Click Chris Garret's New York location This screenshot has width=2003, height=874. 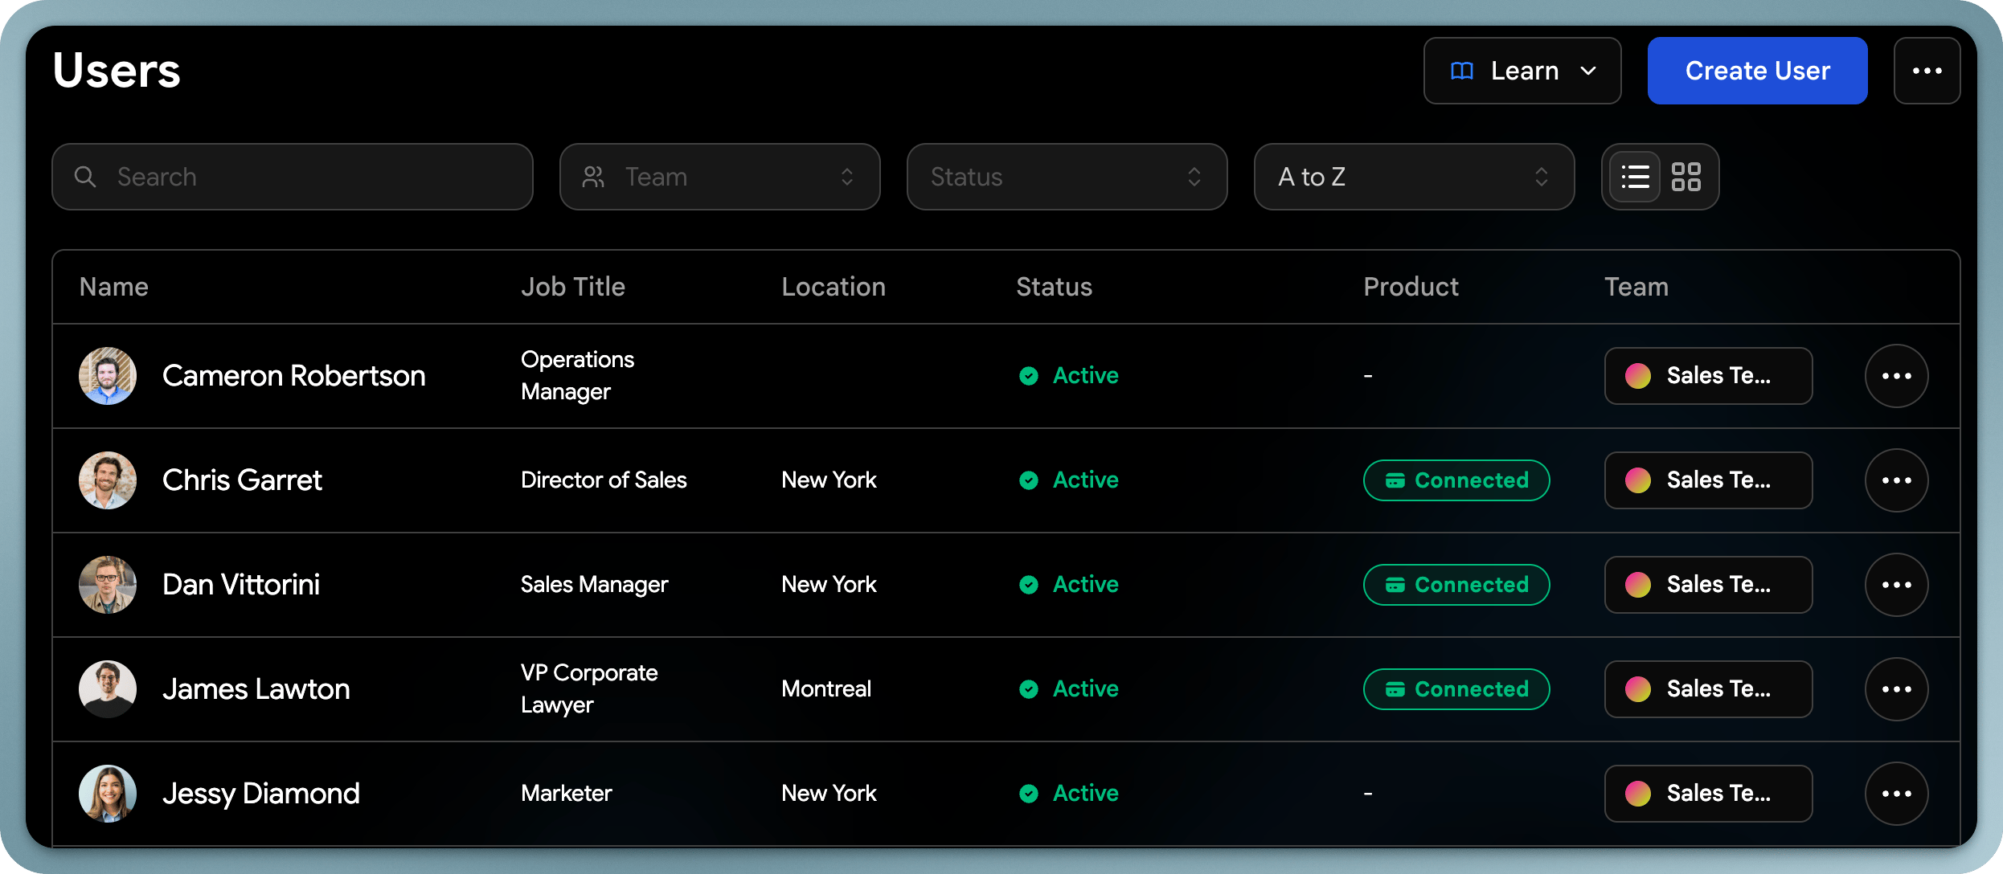coord(829,480)
